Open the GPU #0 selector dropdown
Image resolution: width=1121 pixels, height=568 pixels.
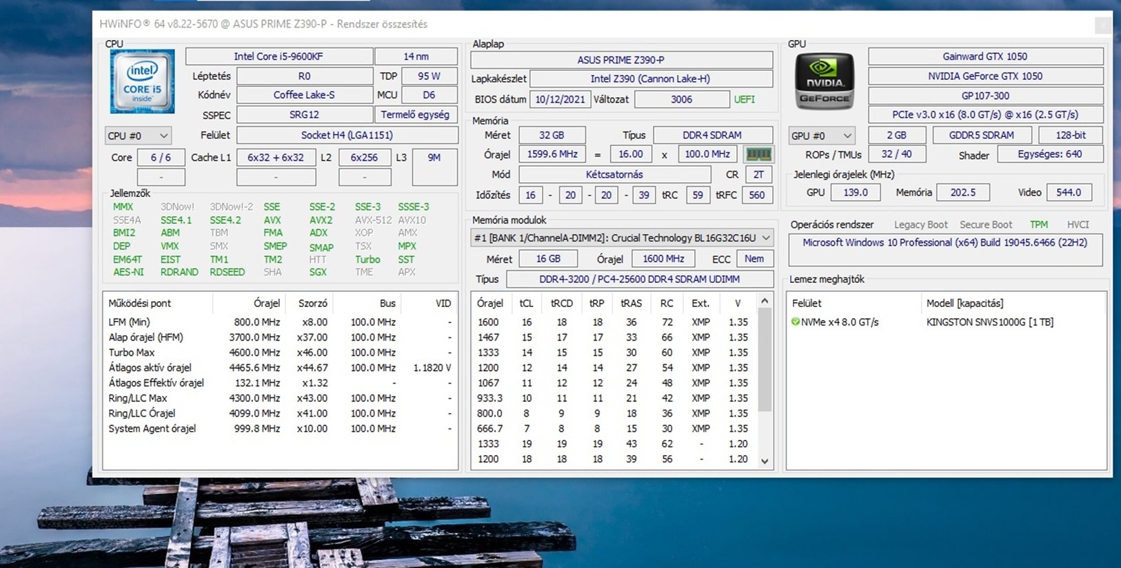pos(822,136)
